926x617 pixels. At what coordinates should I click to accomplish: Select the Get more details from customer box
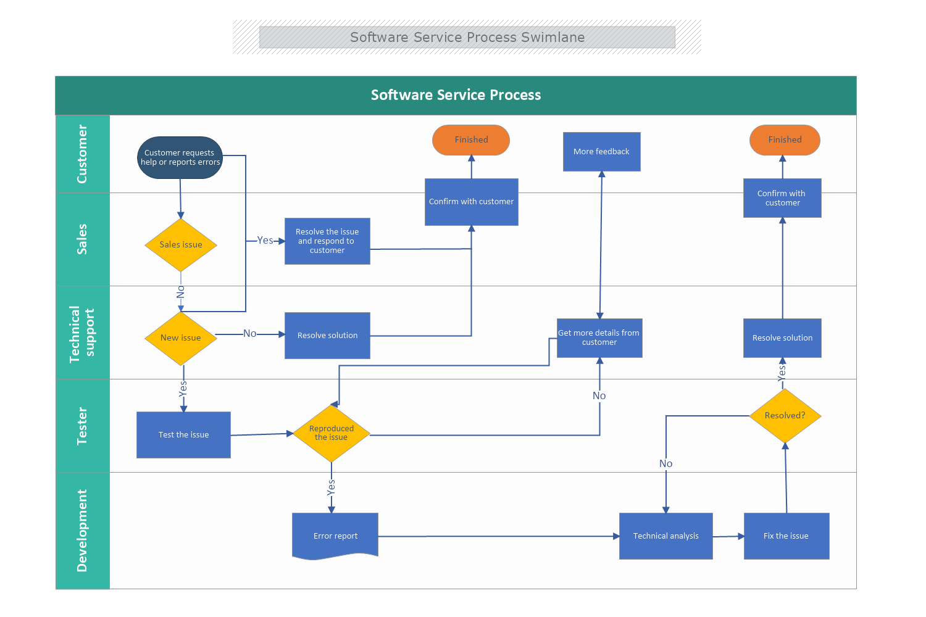pyautogui.click(x=599, y=338)
